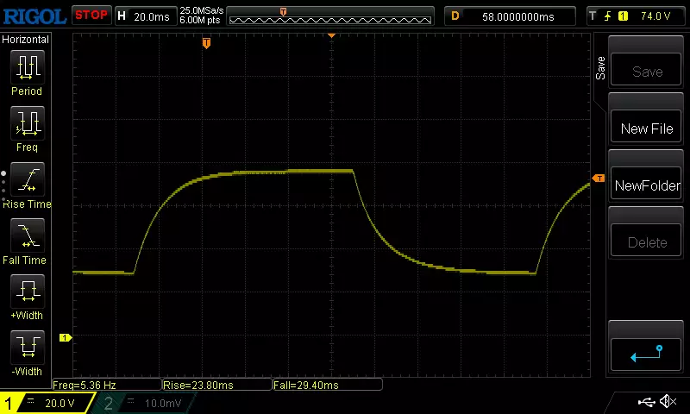This screenshot has height=414, width=690.
Task: Select the Period measurement icon
Action: (x=27, y=66)
